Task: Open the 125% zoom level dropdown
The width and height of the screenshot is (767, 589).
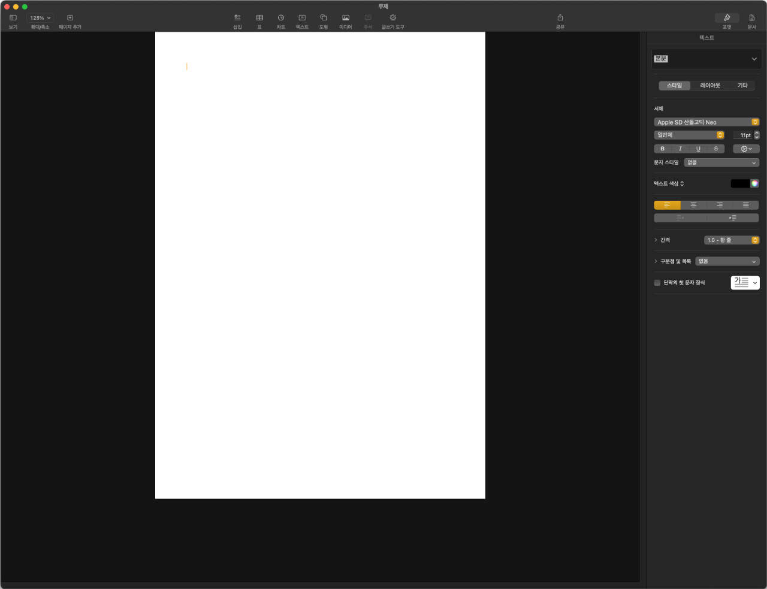Action: pyautogui.click(x=40, y=18)
